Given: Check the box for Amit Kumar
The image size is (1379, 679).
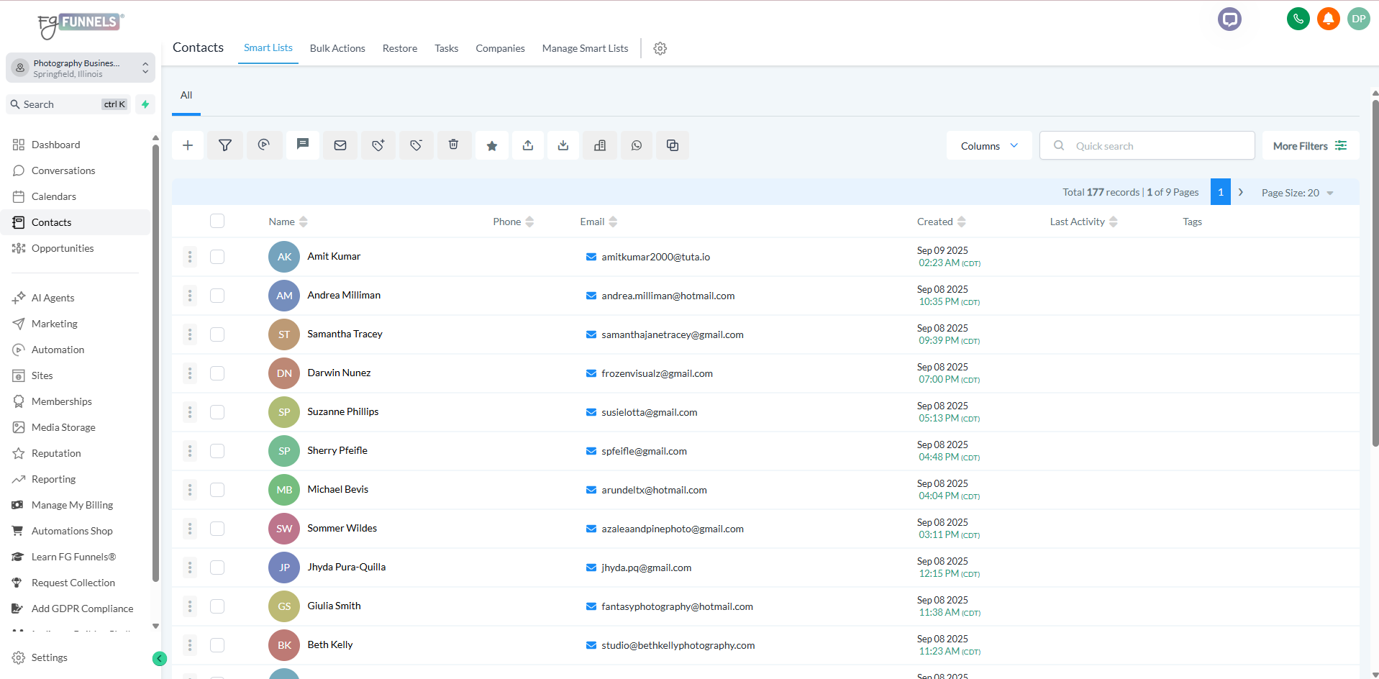Looking at the screenshot, I should [217, 257].
